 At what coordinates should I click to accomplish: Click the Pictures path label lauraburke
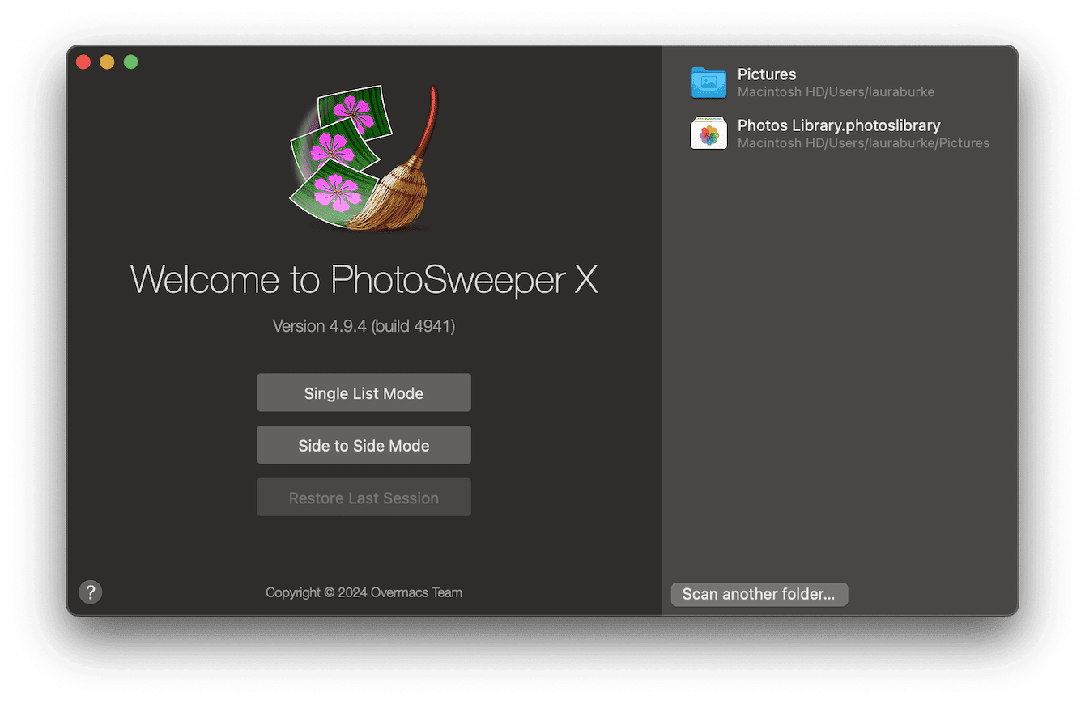(836, 91)
